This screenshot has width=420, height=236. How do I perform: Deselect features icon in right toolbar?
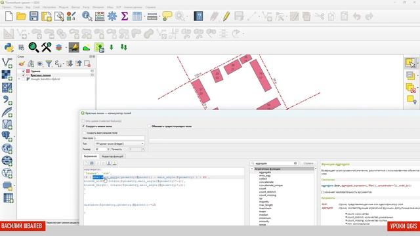(411, 88)
